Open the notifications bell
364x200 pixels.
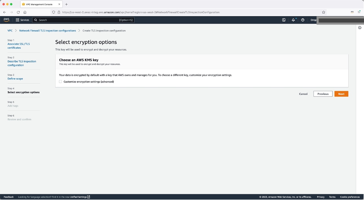(x=293, y=20)
